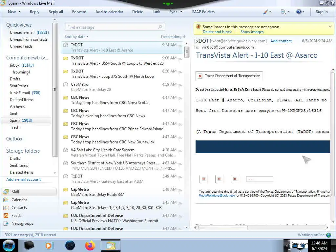Image resolution: width=336 pixels, height=252 pixels.
Task: Click the blocked Texas Department of Transportation image
Action: click(229, 76)
